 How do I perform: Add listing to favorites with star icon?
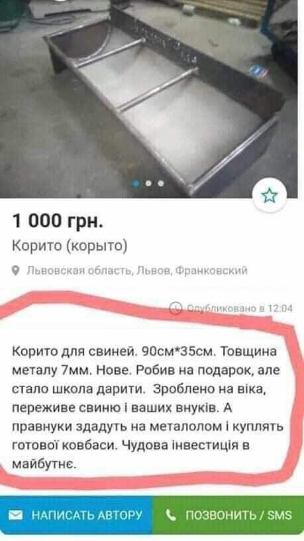tap(269, 196)
